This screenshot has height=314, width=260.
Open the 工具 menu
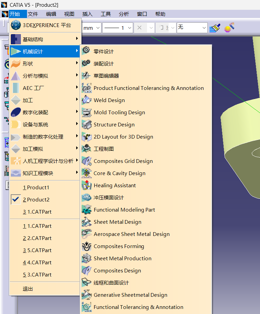click(106, 14)
